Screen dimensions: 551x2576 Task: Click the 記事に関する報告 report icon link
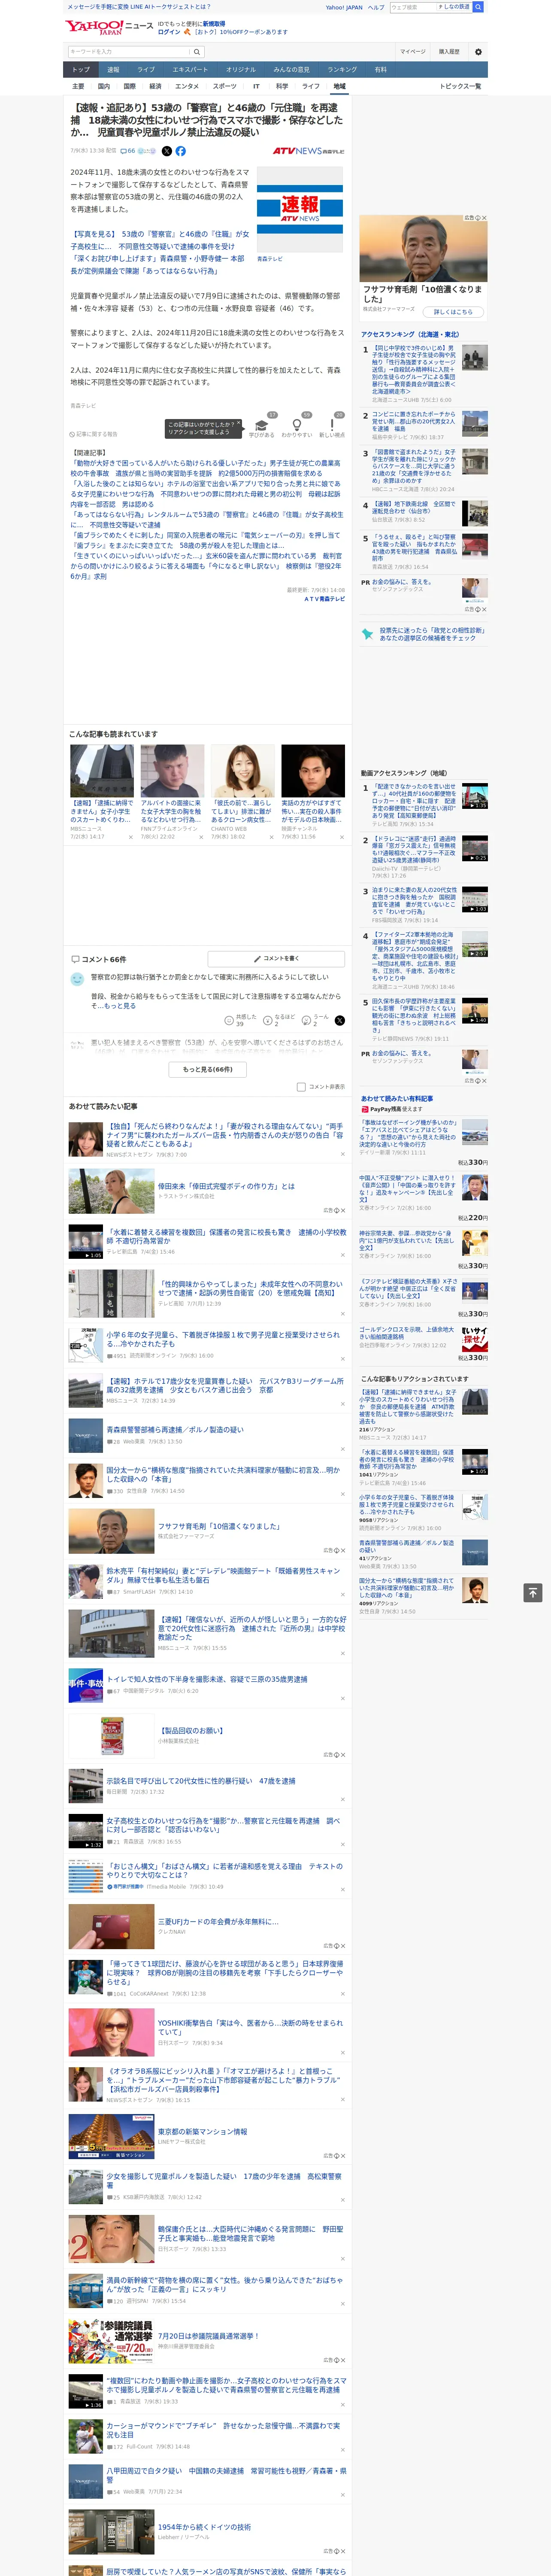click(x=94, y=434)
